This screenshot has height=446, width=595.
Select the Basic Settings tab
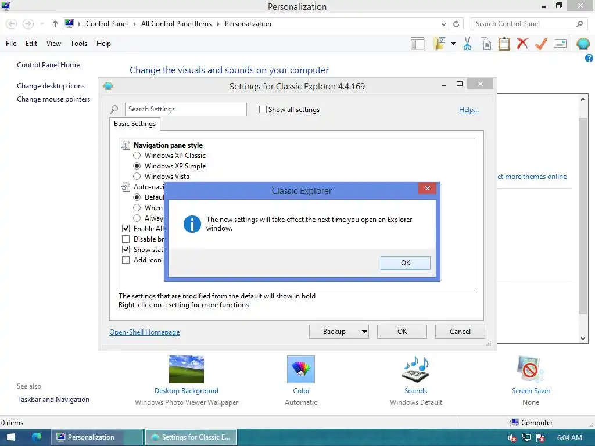135,124
